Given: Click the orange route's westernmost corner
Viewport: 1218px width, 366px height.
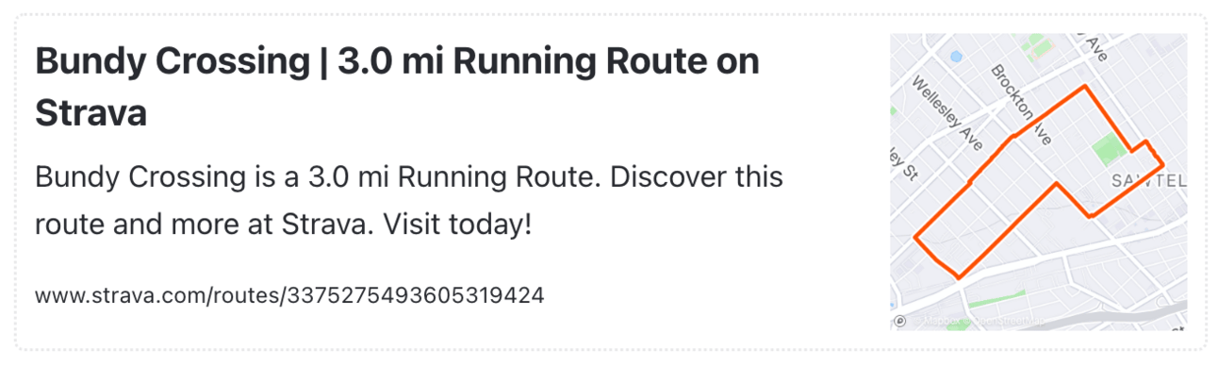Looking at the screenshot, I should 914,238.
